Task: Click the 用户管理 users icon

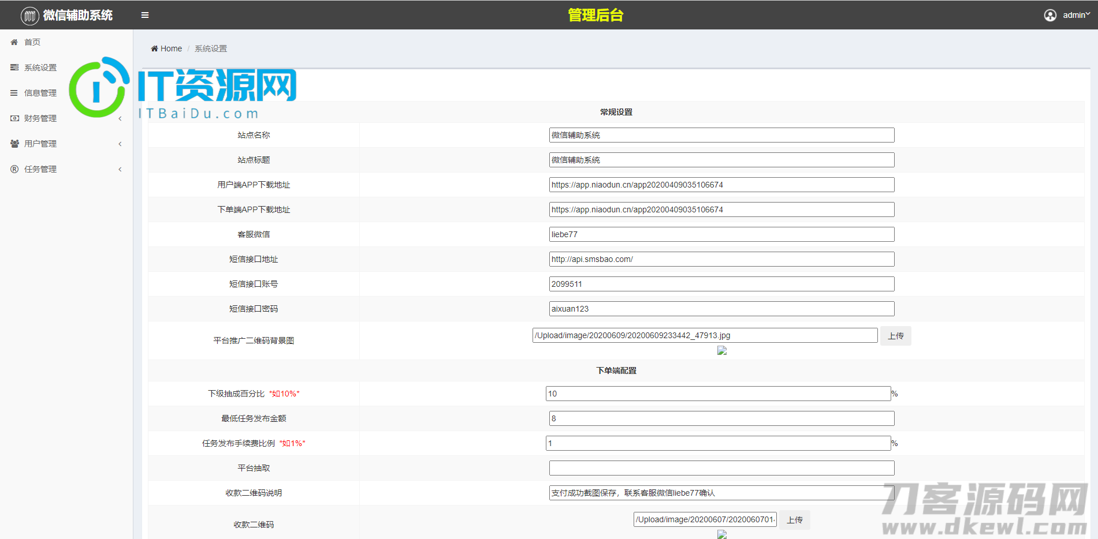Action: 14,144
